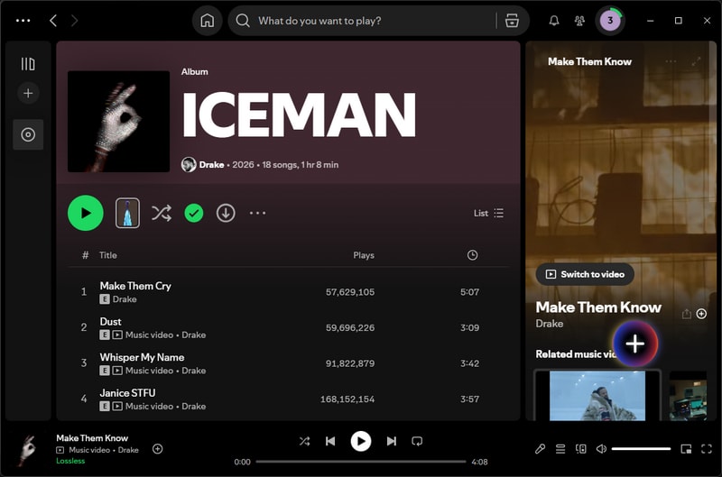
Task: Open the playback queue
Action: tap(560, 449)
